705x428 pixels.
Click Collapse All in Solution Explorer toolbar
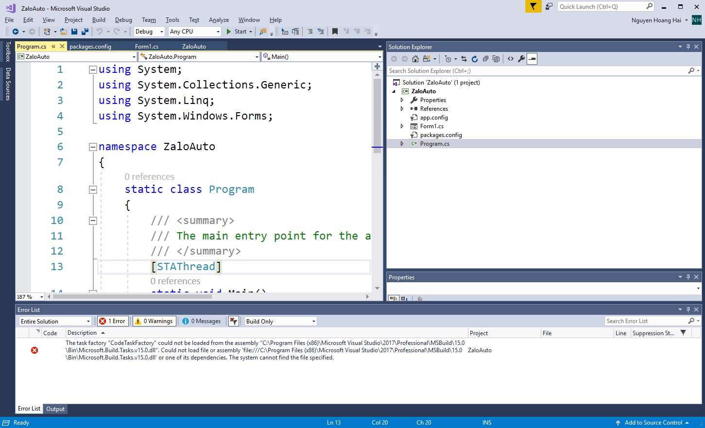click(x=485, y=59)
